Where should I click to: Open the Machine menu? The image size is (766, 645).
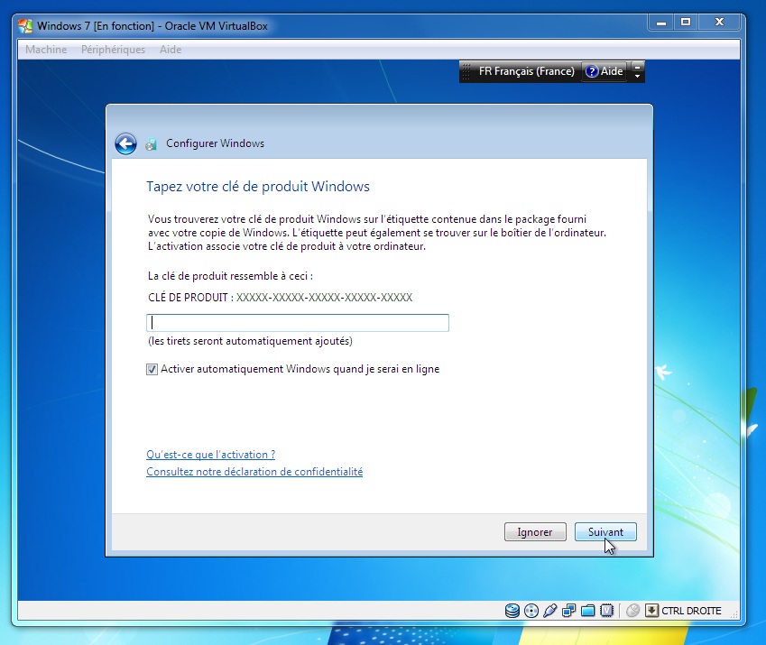click(x=46, y=50)
